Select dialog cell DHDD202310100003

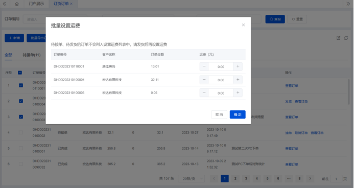click(x=69, y=93)
